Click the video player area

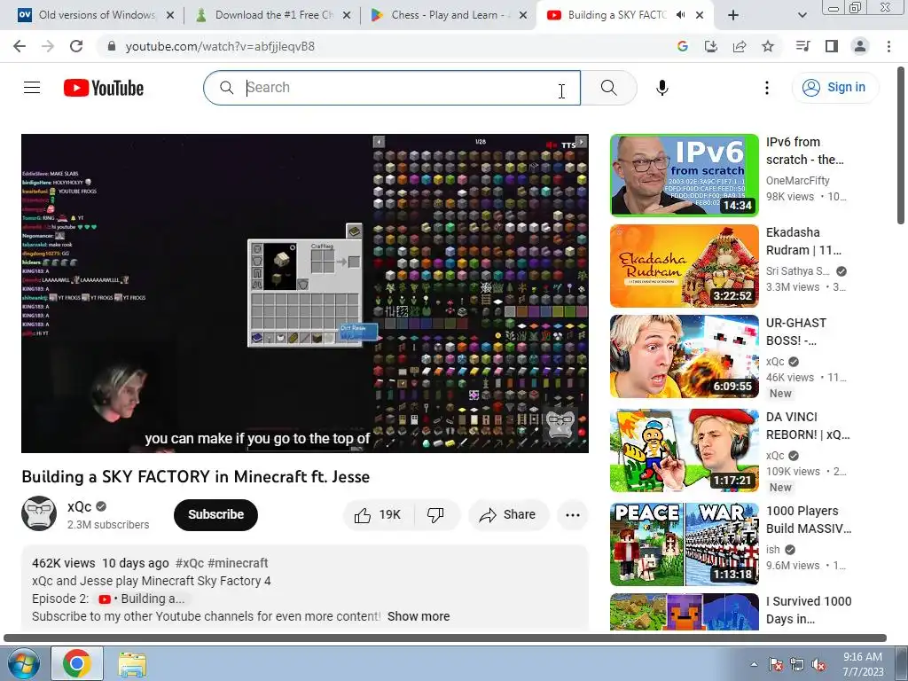coord(305,293)
